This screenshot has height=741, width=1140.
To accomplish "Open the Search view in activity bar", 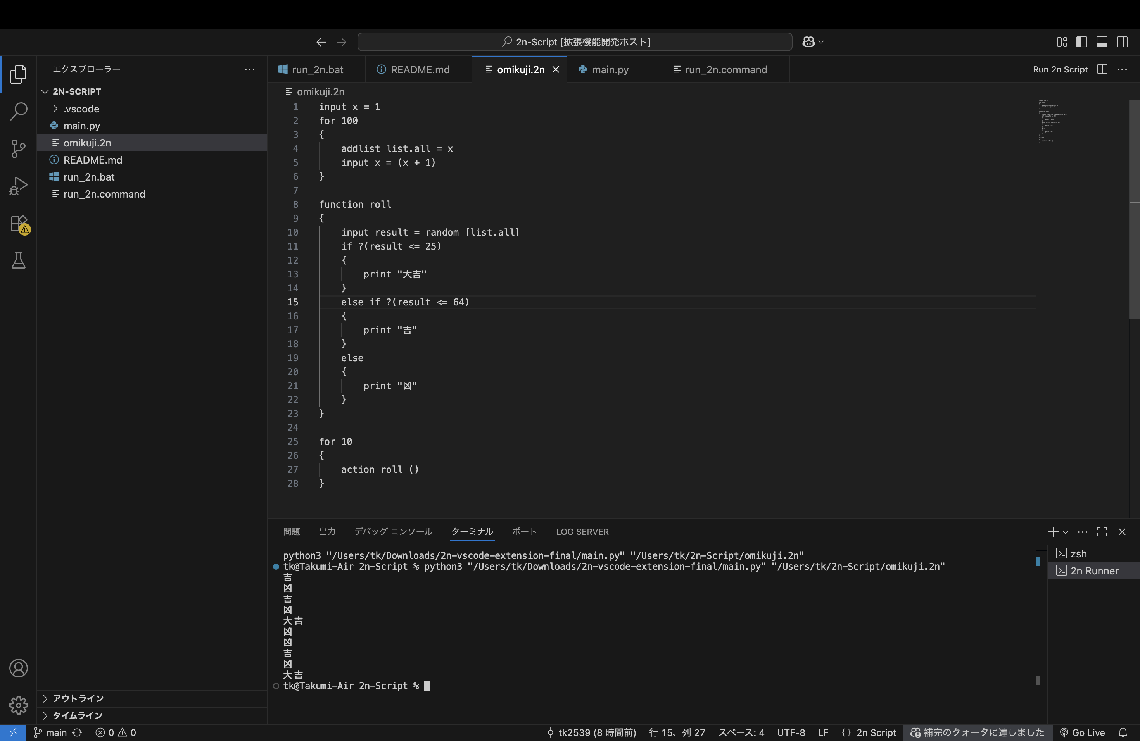I will (18, 111).
